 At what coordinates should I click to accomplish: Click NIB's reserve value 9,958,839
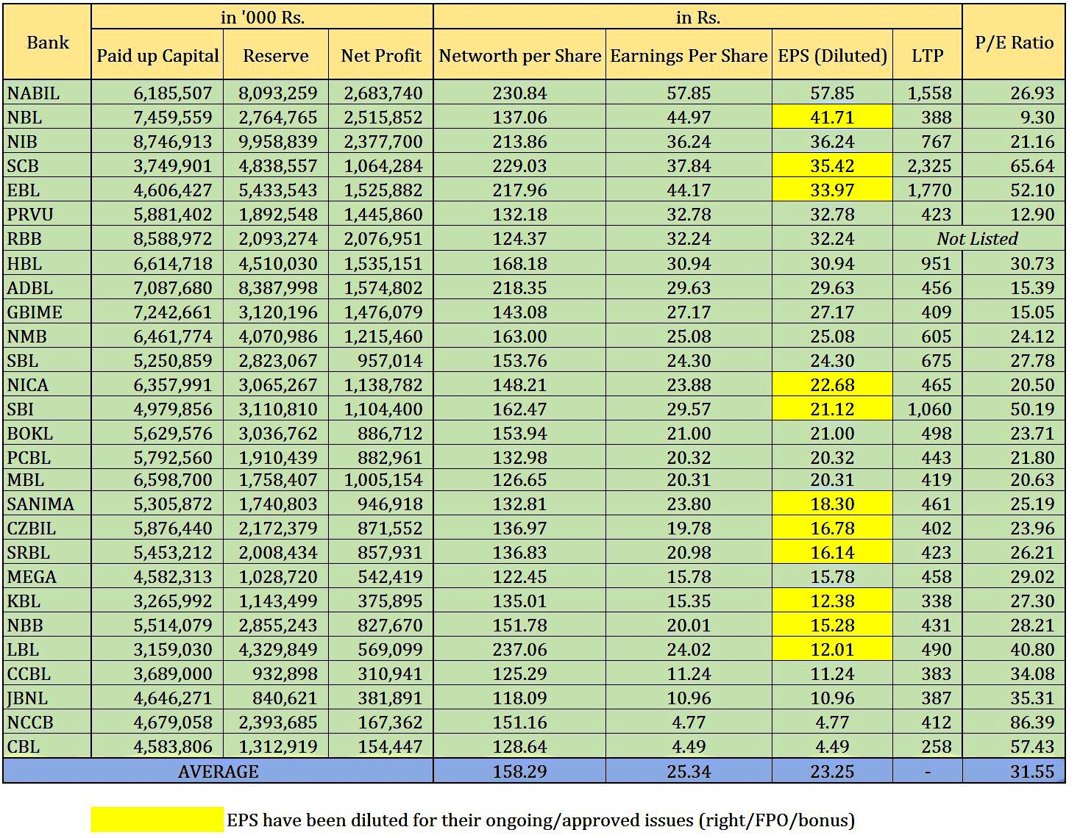pyautogui.click(x=276, y=141)
